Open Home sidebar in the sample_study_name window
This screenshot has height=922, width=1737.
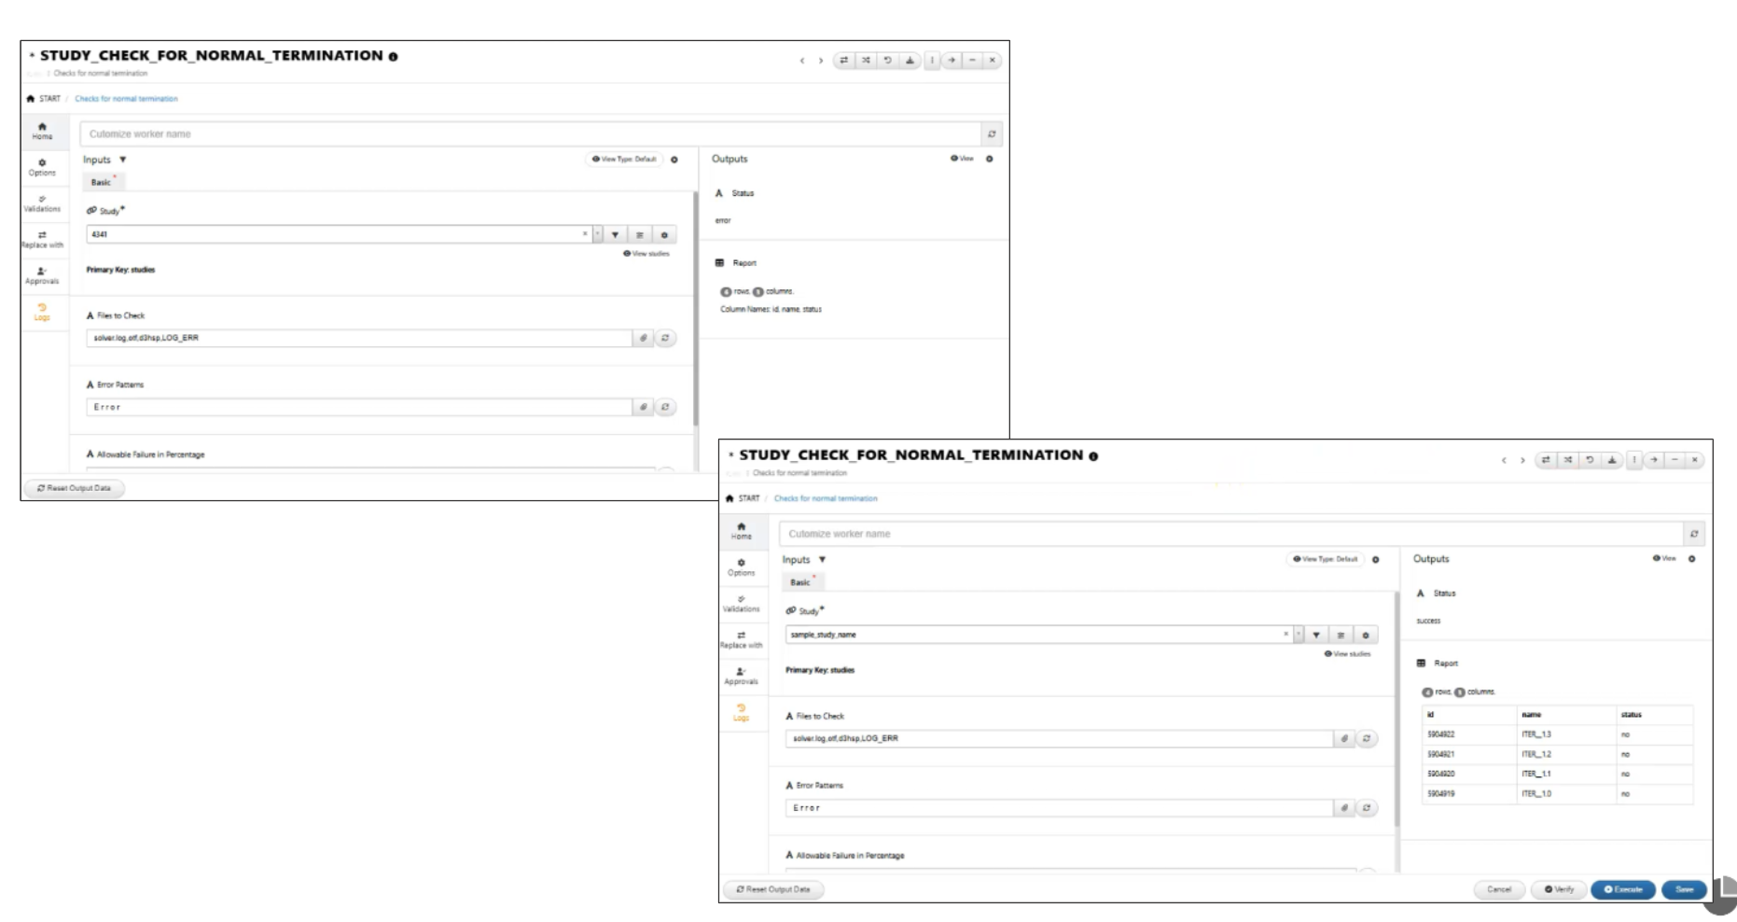[x=742, y=531]
